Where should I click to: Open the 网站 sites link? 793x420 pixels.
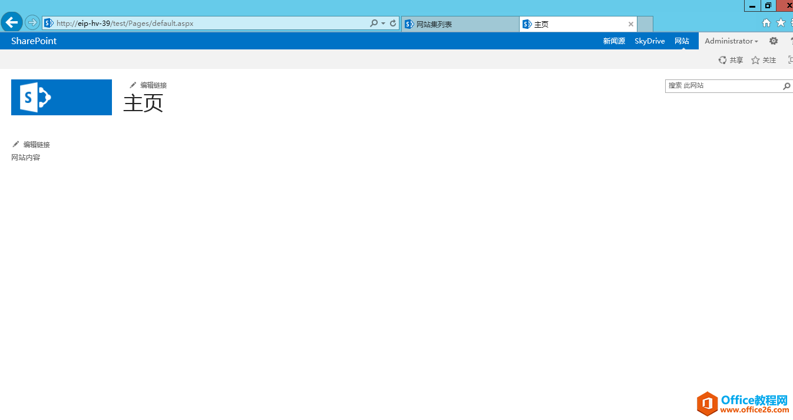[x=682, y=41]
